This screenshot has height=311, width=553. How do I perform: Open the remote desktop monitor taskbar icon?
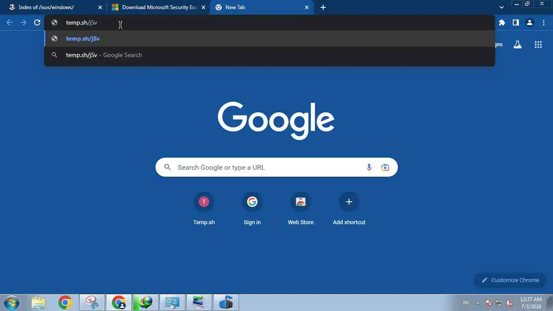(x=199, y=303)
